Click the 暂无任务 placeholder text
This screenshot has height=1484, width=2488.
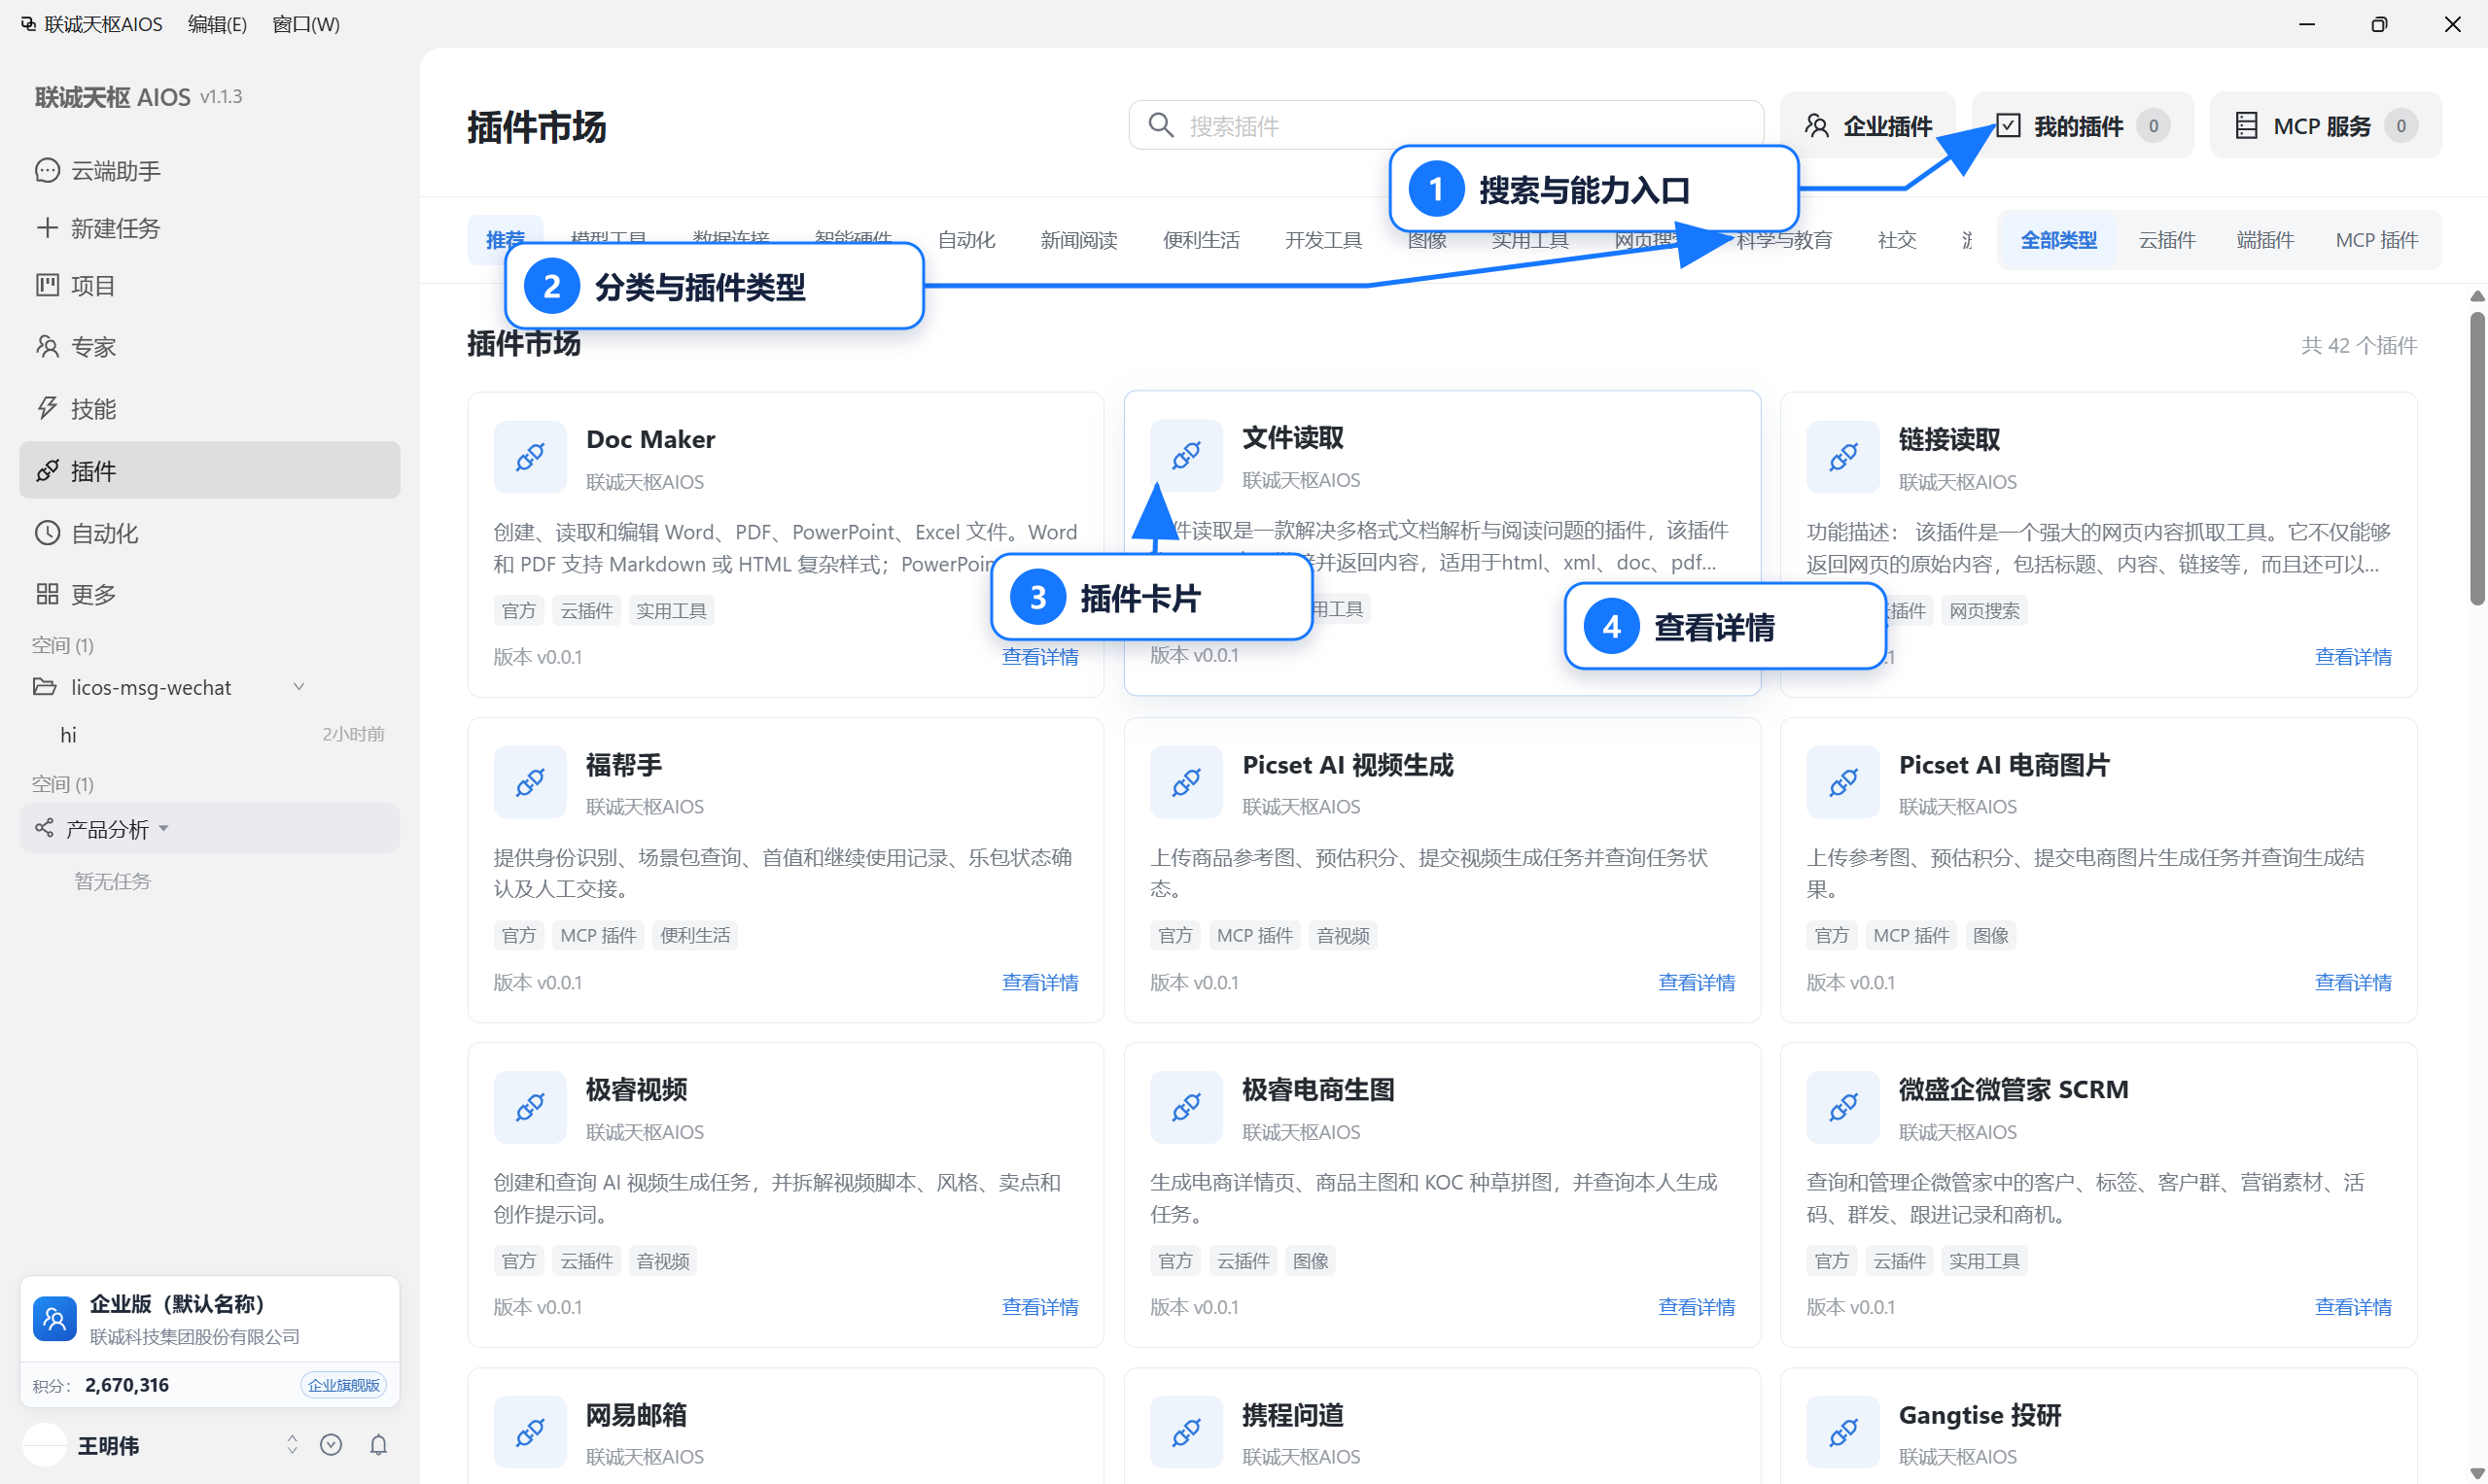point(112,882)
